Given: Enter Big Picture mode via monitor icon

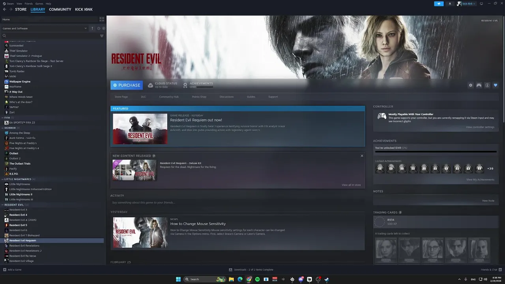Looking at the screenshot, I should click(x=481, y=4).
